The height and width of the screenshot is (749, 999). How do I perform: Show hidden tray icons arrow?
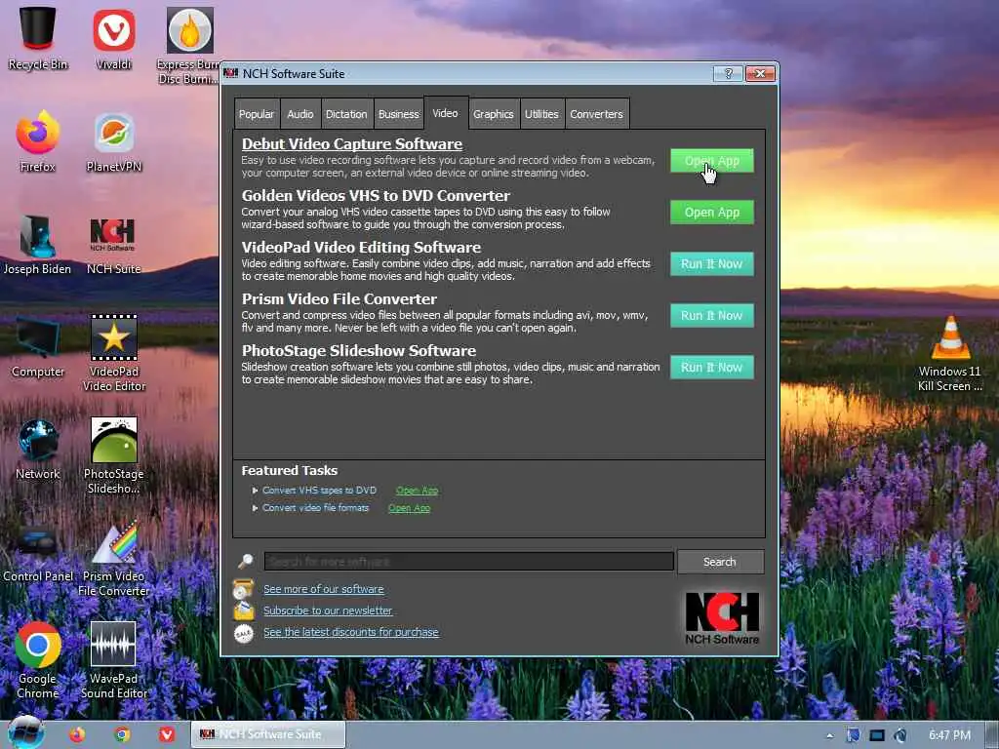point(829,735)
